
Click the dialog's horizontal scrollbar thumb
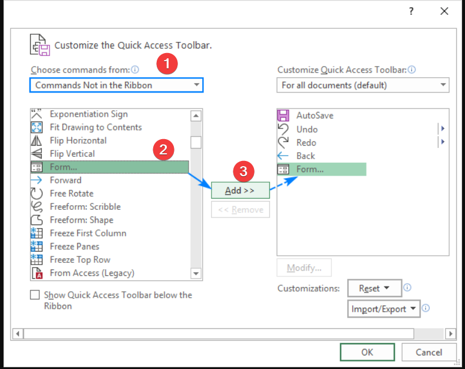click(x=219, y=334)
